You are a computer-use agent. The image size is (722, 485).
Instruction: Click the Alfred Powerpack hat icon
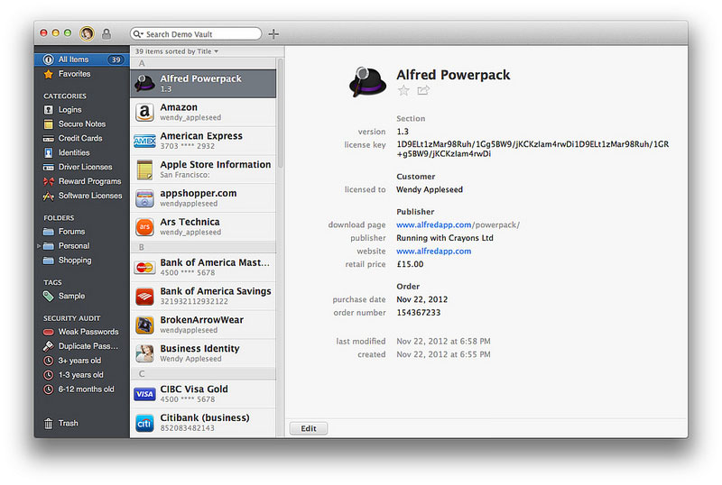(x=367, y=82)
